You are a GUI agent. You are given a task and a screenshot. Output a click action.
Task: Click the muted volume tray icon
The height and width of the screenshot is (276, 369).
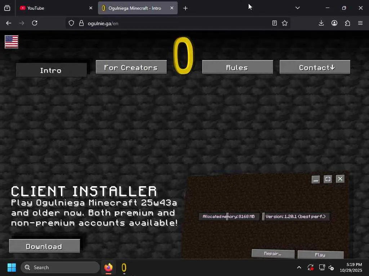[x=332, y=267]
